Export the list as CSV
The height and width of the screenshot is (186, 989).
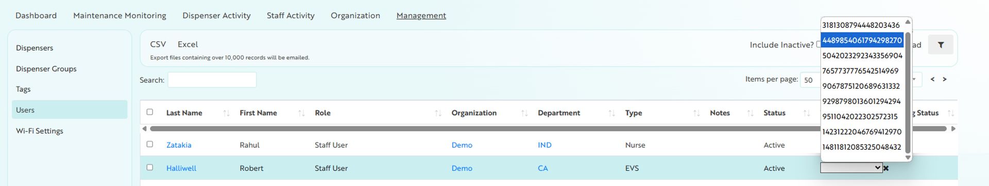[158, 44]
